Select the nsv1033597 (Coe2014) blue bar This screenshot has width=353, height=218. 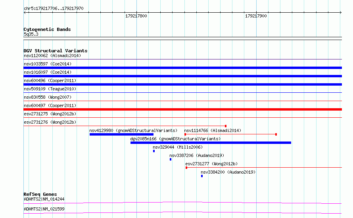click(182, 68)
